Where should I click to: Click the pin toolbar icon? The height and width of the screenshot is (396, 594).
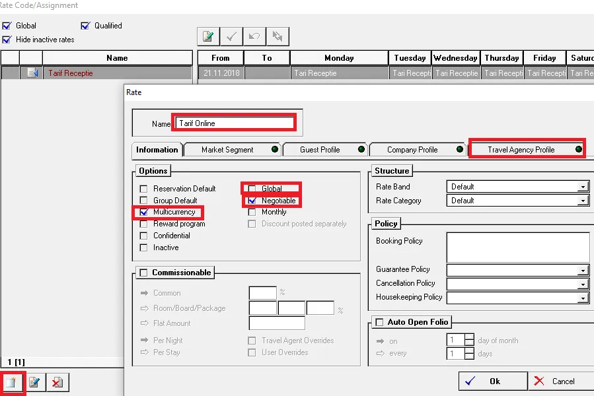278,36
